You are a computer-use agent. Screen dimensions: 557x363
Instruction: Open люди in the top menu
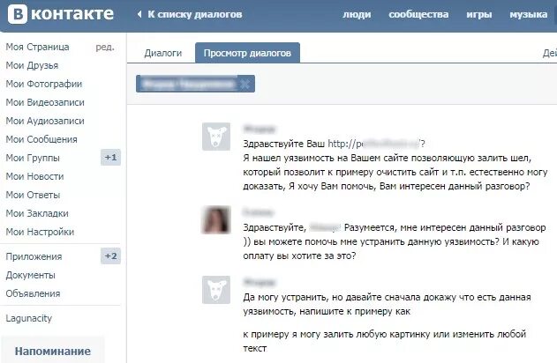357,14
